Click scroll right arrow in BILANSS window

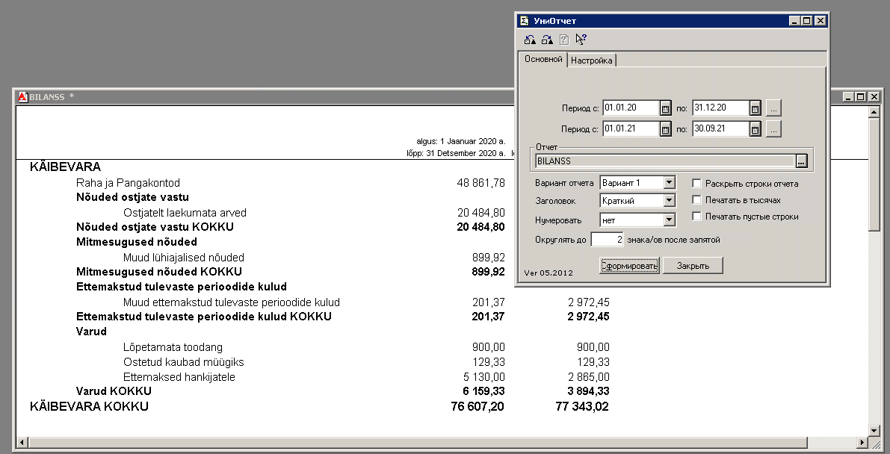pos(863,442)
